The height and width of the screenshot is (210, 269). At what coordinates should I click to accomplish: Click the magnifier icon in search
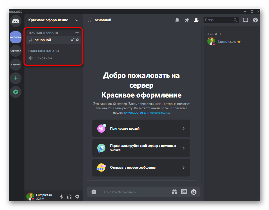[235, 20]
